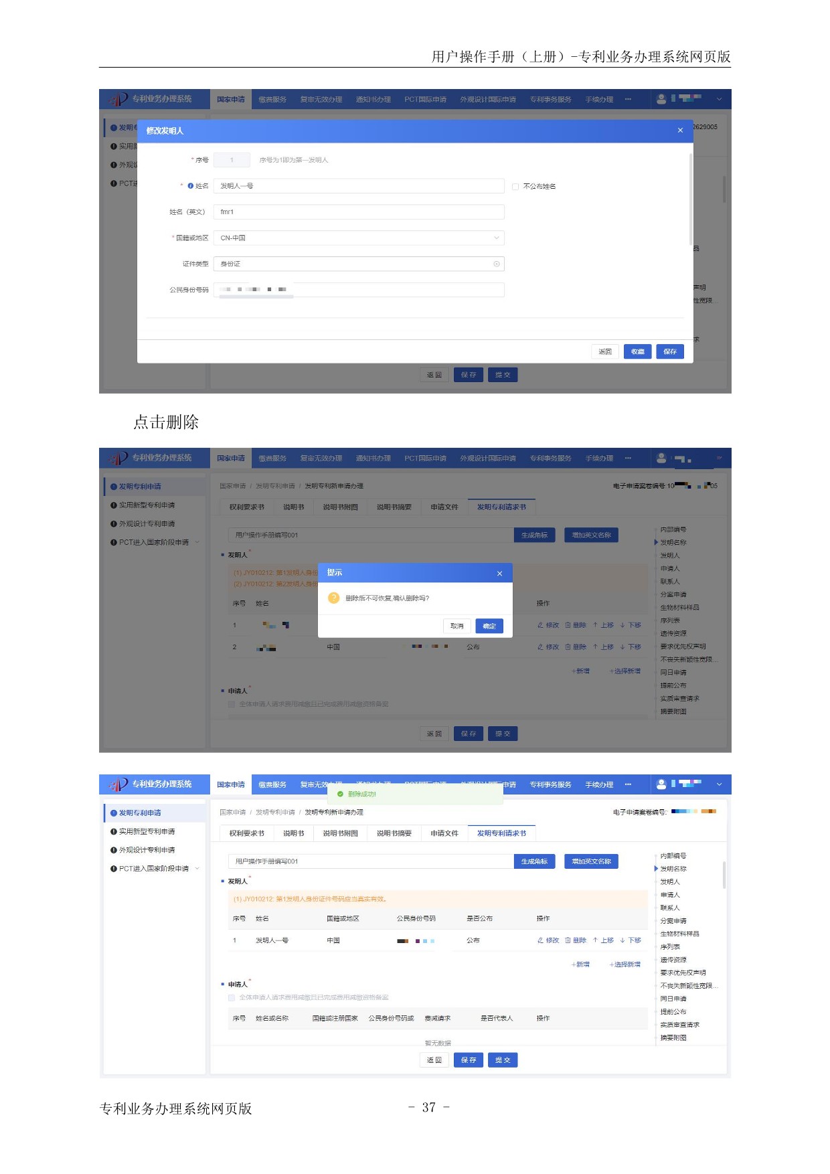Open 说明书摘要 tab below 删除成功 toast
This screenshot has height=1174, width=830.
tap(394, 833)
